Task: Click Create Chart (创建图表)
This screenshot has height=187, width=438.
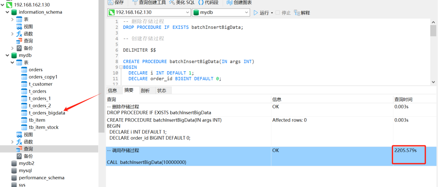Action: coord(239,2)
